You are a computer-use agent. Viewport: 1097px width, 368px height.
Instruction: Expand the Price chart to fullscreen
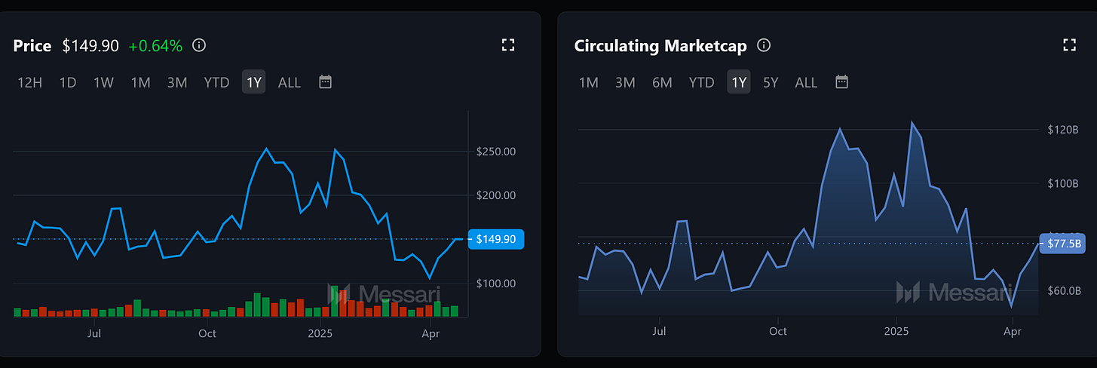pos(508,45)
